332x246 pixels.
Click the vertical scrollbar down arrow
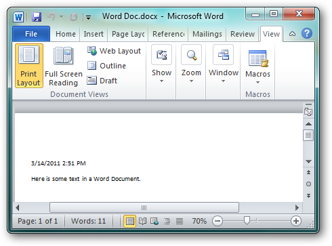point(308,161)
